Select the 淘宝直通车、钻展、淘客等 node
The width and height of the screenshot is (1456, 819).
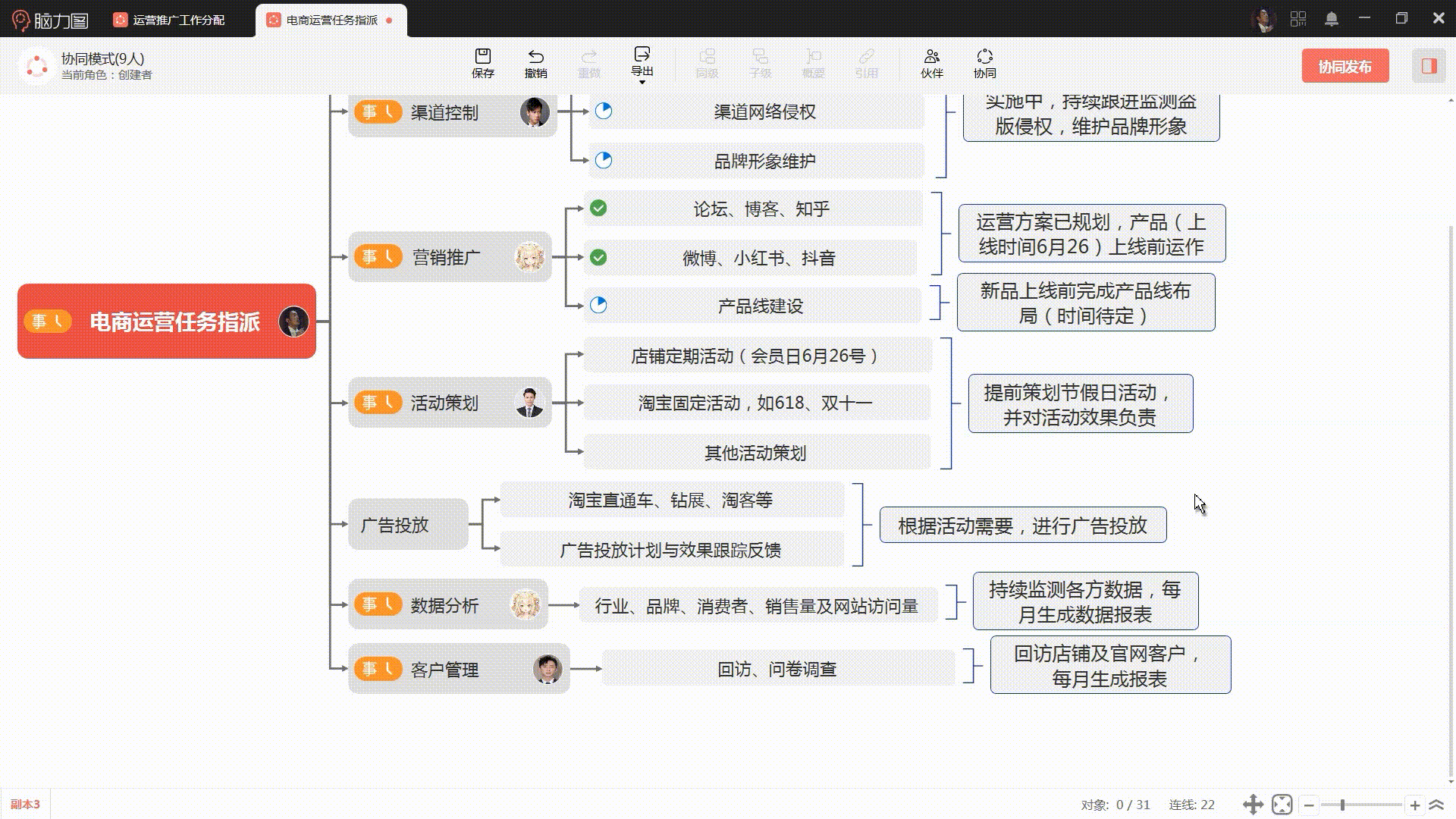pos(672,500)
